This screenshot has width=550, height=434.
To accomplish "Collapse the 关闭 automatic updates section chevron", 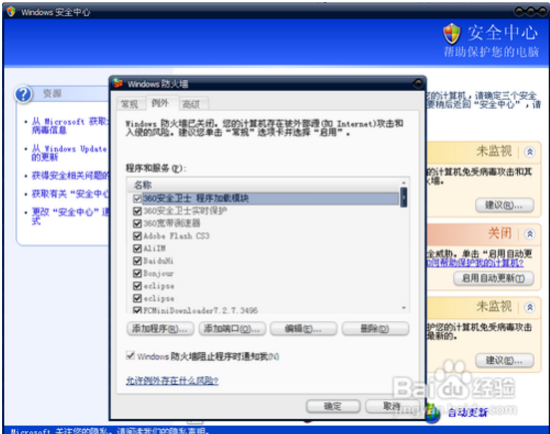I will pyautogui.click(x=530, y=233).
